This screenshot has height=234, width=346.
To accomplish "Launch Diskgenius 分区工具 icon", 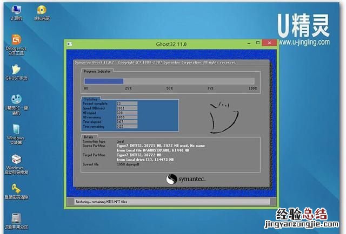I will point(16,45).
